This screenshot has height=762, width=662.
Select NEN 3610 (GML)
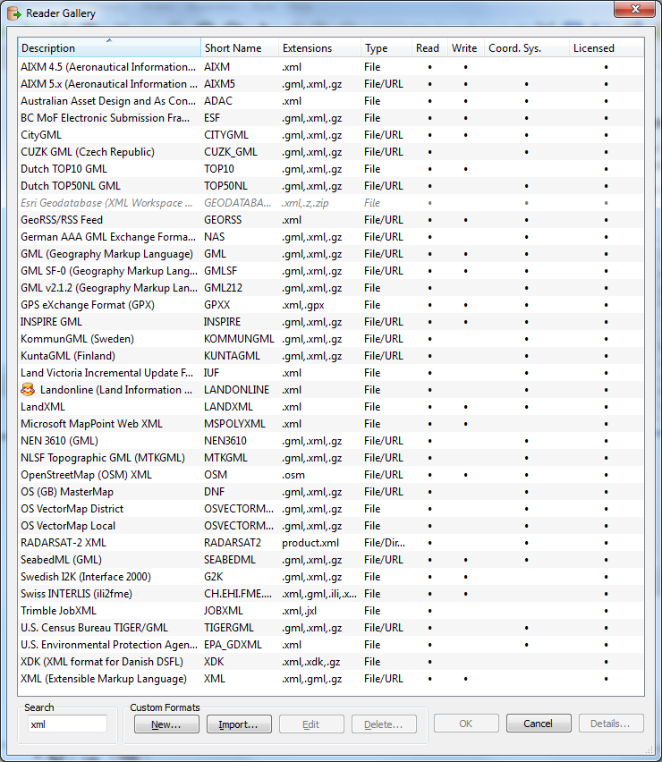pyautogui.click(x=330, y=441)
